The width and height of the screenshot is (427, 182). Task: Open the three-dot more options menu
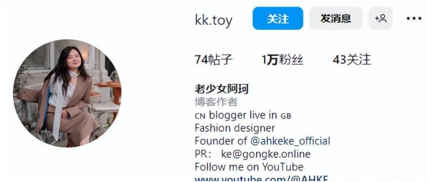click(x=414, y=19)
